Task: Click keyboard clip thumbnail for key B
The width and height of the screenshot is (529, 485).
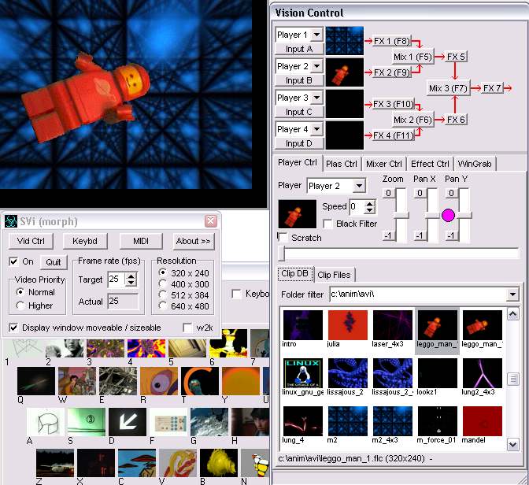Action: pyautogui.click(x=219, y=463)
